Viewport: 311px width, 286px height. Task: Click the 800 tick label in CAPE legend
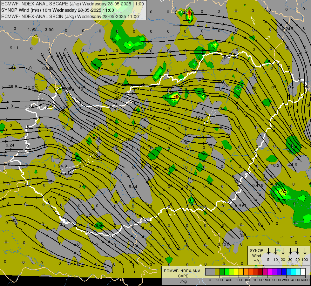(248, 280)
